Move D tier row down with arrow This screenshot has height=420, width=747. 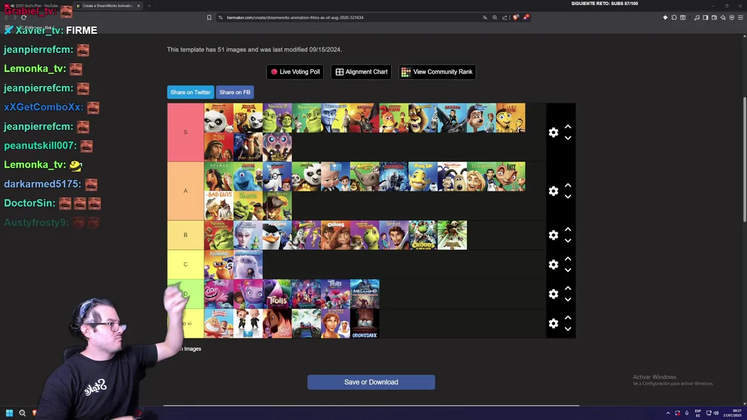point(568,300)
